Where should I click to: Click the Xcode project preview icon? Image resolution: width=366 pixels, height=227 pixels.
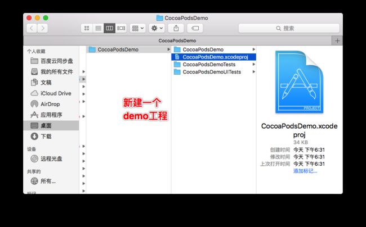(x=300, y=82)
